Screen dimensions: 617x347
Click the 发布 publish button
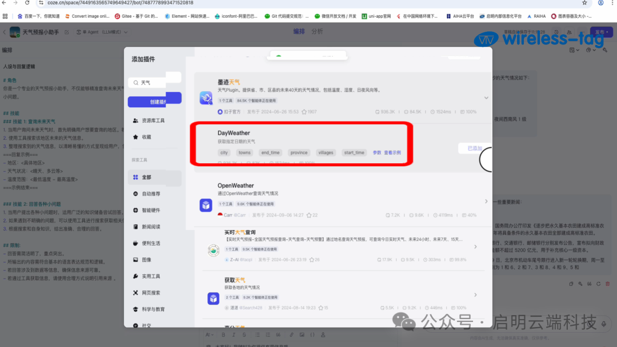click(x=601, y=32)
